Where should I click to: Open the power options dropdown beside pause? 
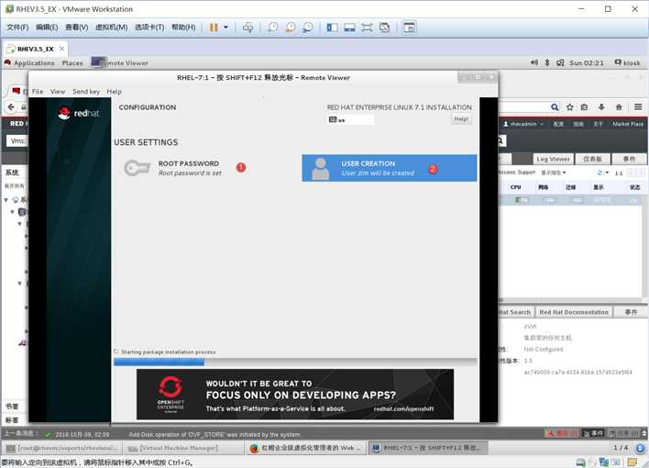(x=225, y=28)
